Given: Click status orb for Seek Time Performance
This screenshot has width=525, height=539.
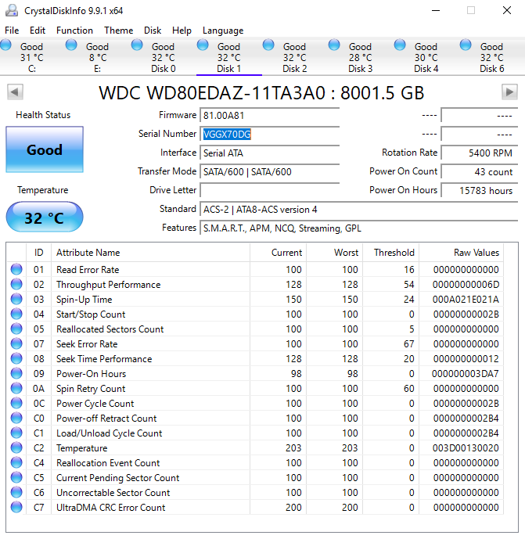Looking at the screenshot, I should click(16, 358).
